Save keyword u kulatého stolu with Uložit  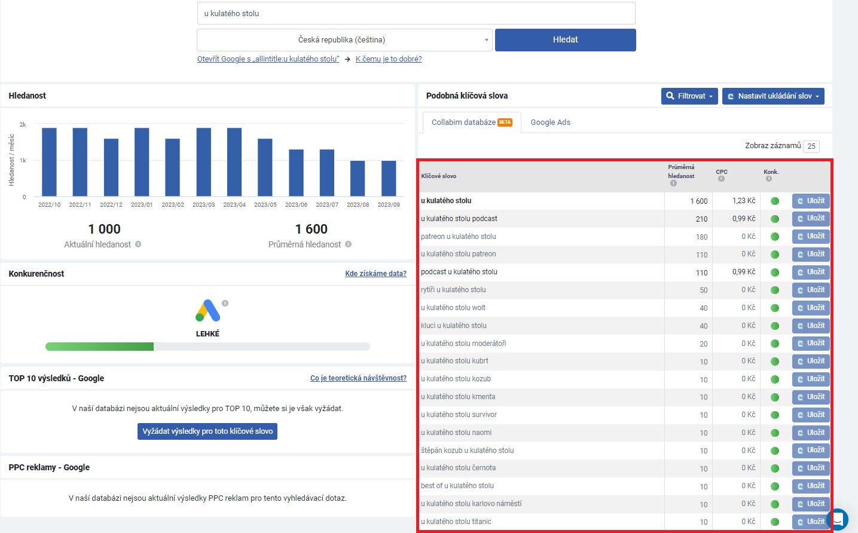tap(811, 201)
